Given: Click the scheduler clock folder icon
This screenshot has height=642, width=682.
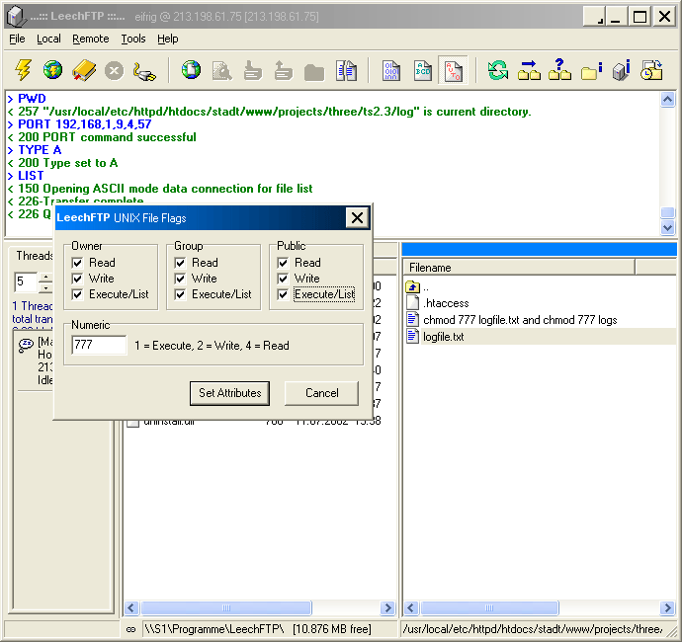Looking at the screenshot, I should [651, 70].
